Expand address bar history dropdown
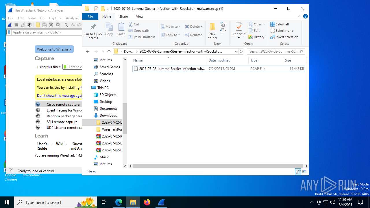Viewport: 370px width, 208px height. (x=236, y=51)
